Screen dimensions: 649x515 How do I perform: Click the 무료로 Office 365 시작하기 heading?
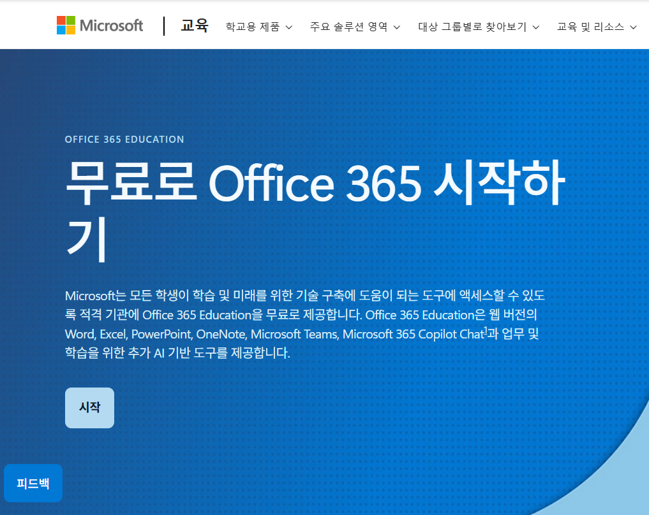pos(315,211)
